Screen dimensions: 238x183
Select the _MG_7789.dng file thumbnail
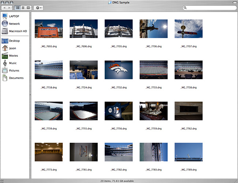point(189,152)
